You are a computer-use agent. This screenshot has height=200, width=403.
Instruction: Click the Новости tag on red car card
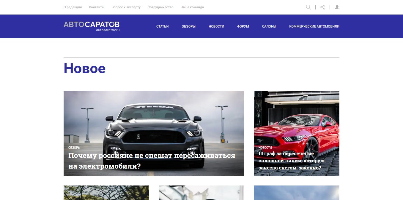tap(265, 148)
